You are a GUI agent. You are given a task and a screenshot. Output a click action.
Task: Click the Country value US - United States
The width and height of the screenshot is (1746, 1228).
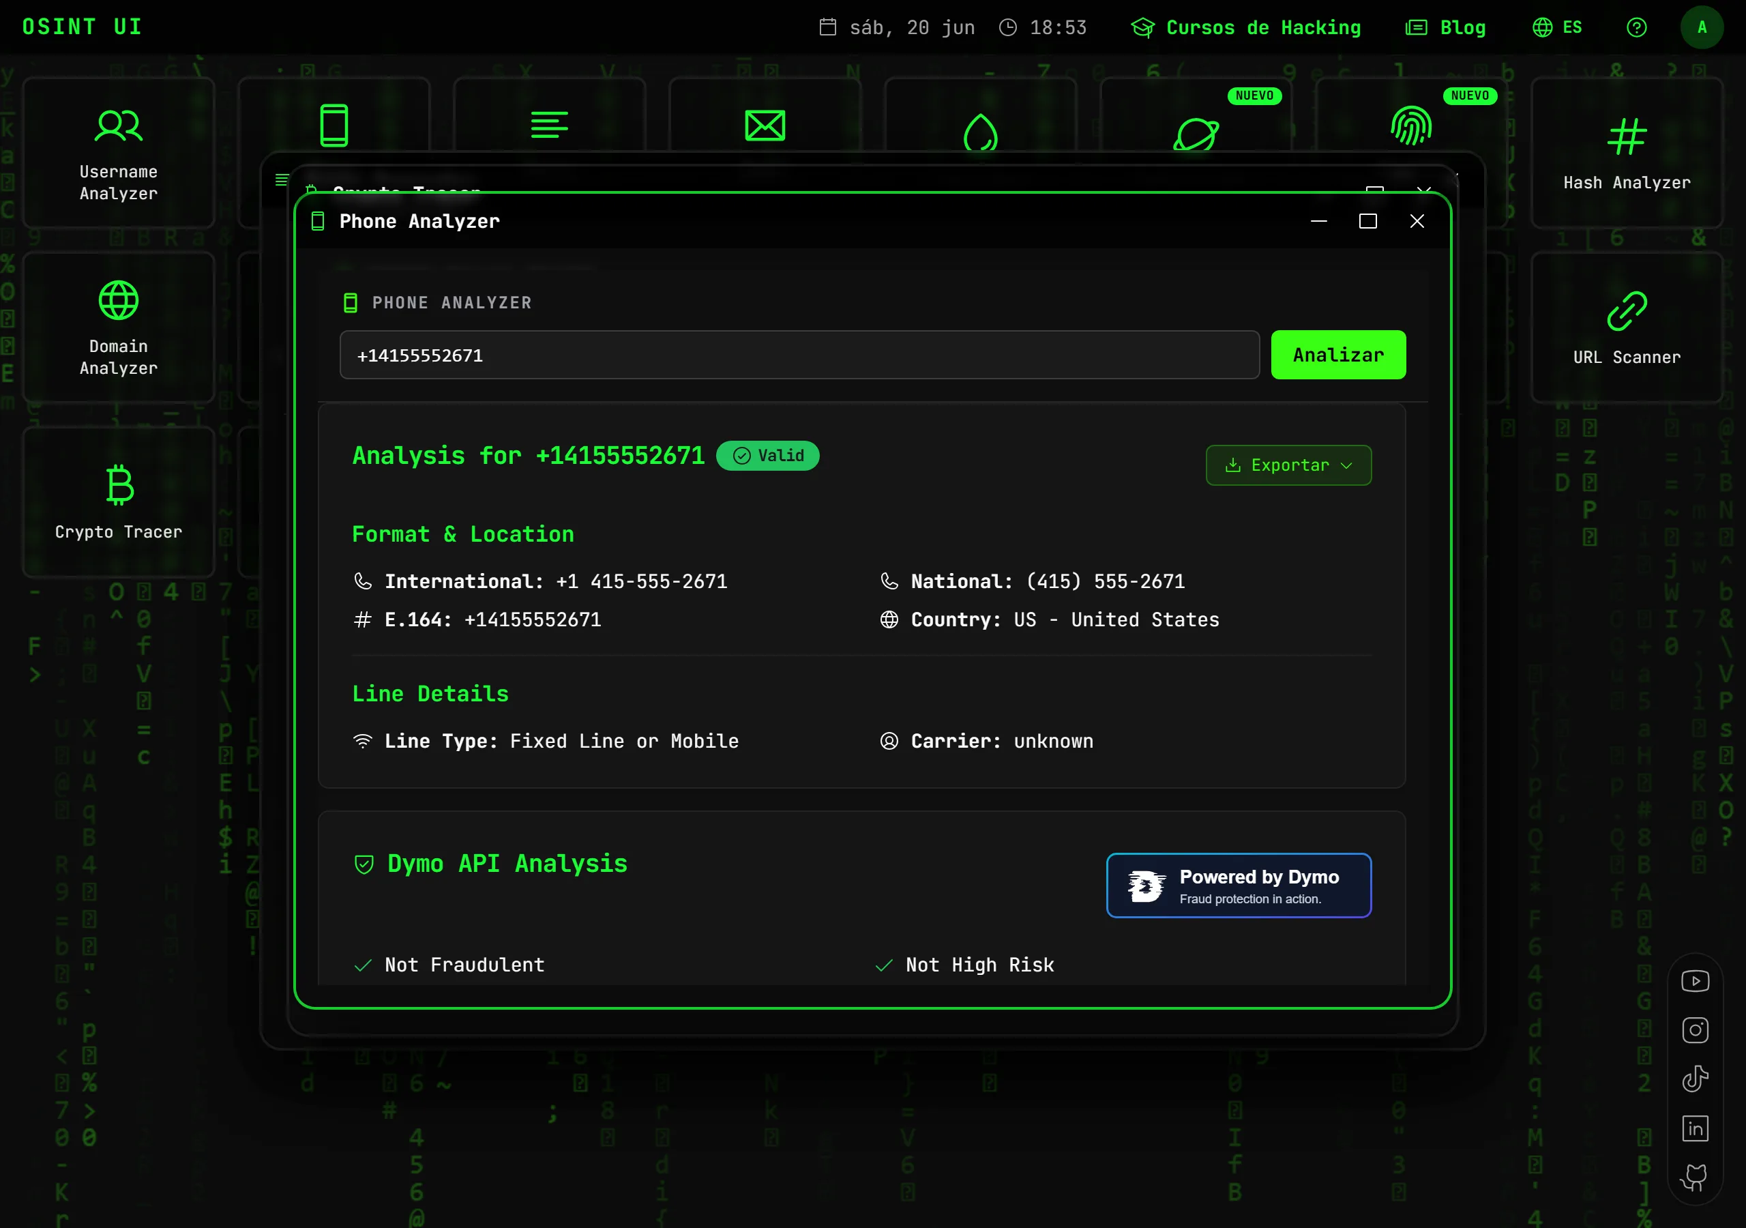pyautogui.click(x=1116, y=619)
